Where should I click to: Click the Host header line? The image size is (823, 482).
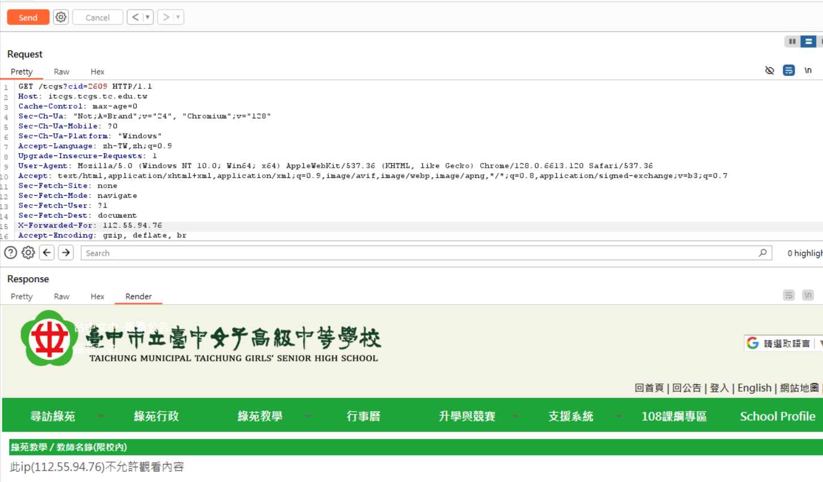click(x=83, y=96)
